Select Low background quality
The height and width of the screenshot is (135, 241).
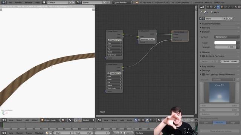coord(206,123)
